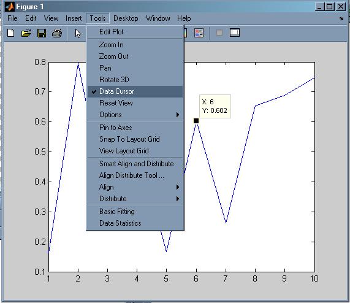Open file using the folder icon
Viewport: 350px width, 303px height.
tap(26, 33)
